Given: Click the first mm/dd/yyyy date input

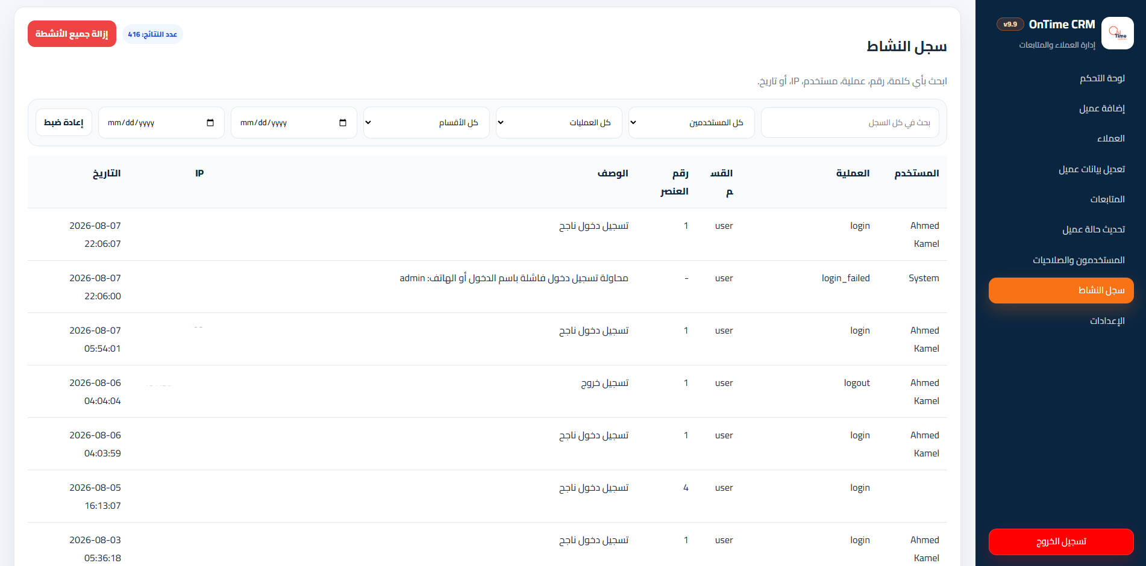Looking at the screenshot, I should [x=294, y=123].
